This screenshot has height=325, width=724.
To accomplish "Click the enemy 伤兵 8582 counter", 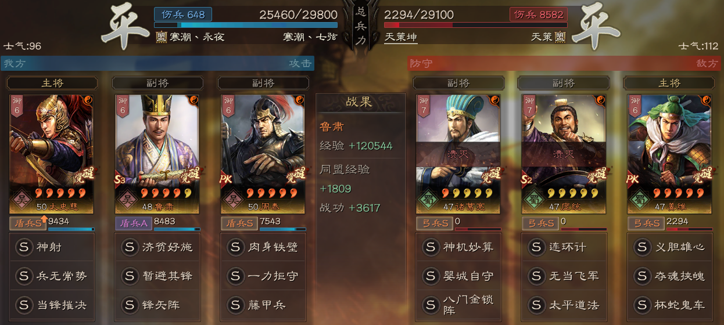I will click(539, 15).
